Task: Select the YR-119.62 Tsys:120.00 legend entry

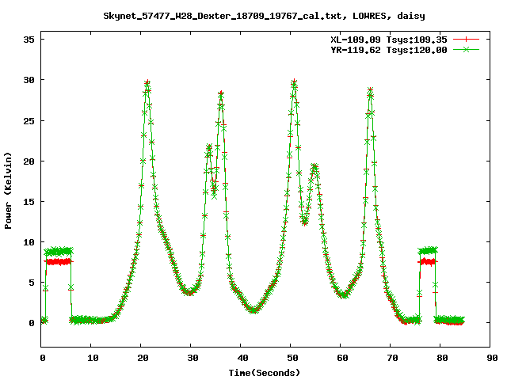Action: click(x=389, y=50)
